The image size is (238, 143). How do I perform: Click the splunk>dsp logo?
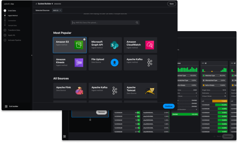pyautogui.click(x=9, y=4)
